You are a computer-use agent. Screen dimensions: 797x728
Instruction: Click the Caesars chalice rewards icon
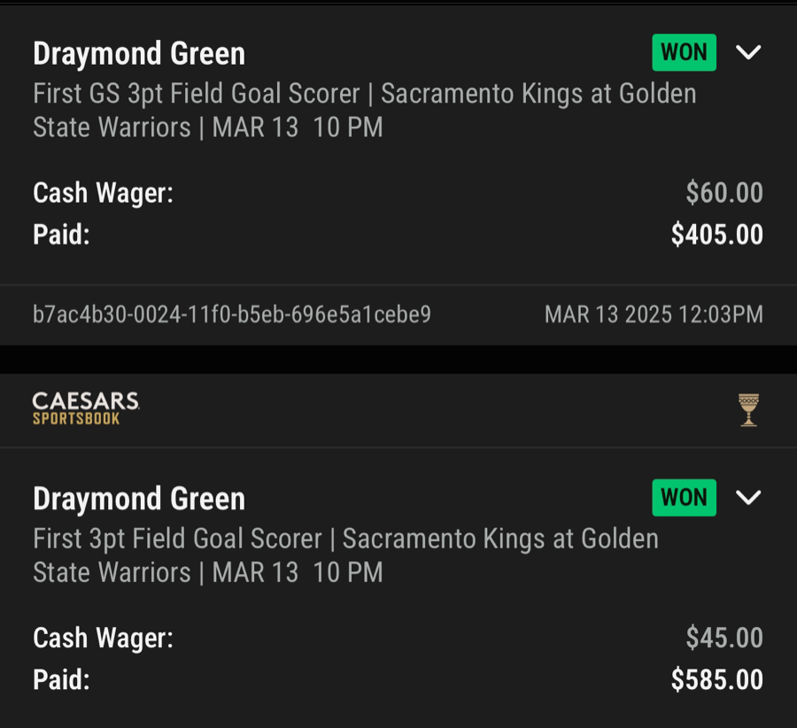748,408
